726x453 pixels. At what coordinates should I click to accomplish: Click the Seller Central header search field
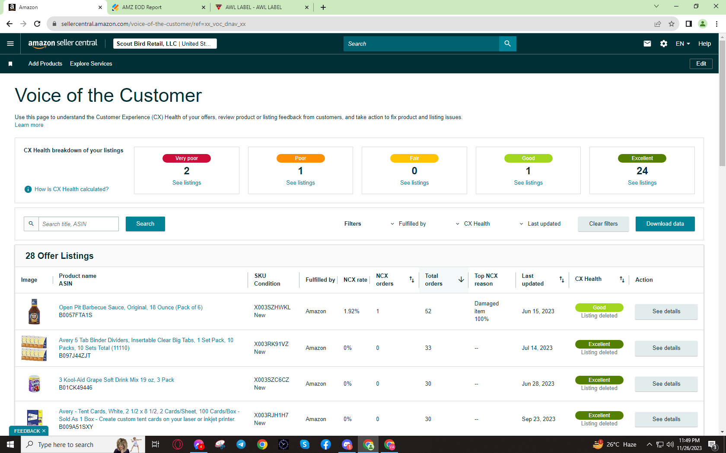point(421,44)
